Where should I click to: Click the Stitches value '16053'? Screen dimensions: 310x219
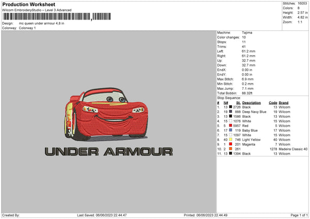click(x=302, y=4)
